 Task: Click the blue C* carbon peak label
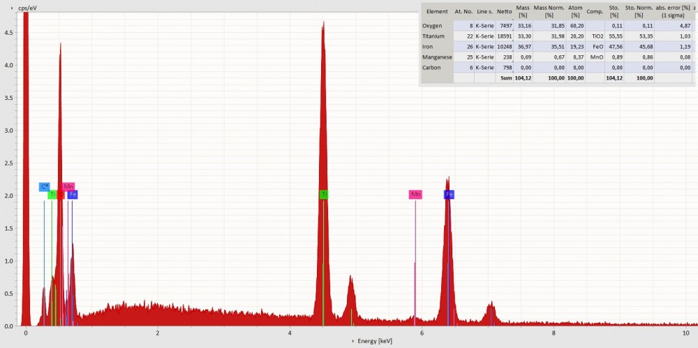click(44, 187)
